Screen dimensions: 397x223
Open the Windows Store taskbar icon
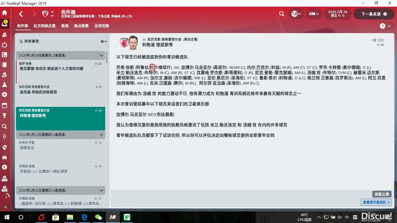coord(56,217)
